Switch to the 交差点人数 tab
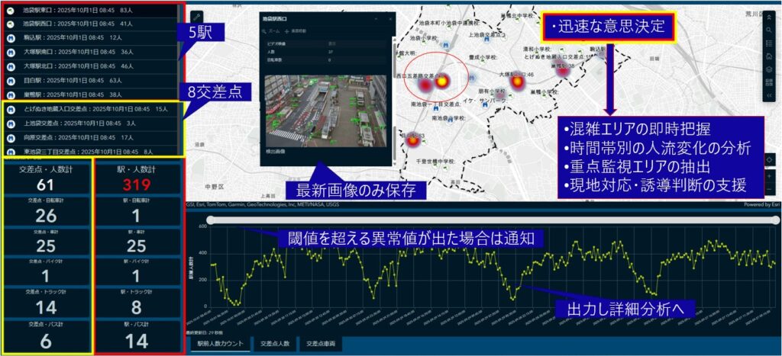Screen dimensions: 782x356 [x=274, y=345]
